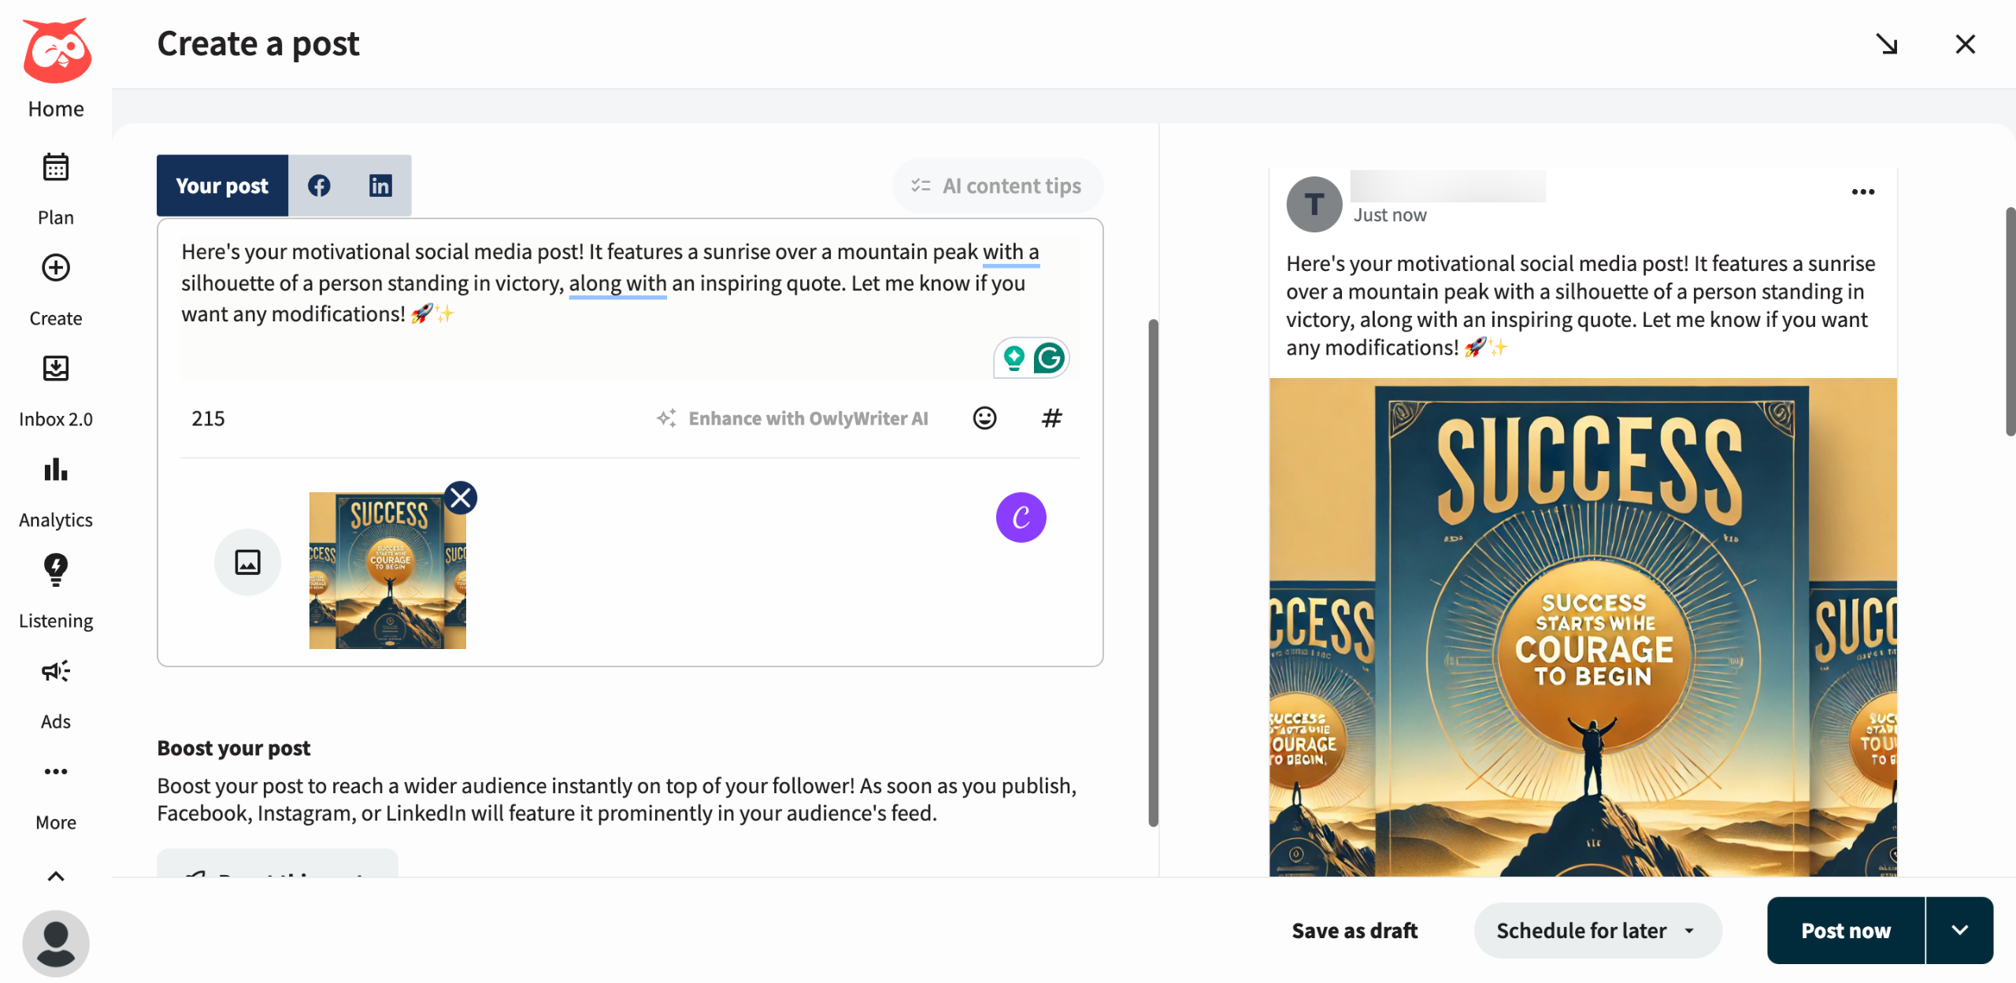This screenshot has height=983, width=2016.
Task: Click the Grammarly icon in editor
Action: [x=1049, y=358]
